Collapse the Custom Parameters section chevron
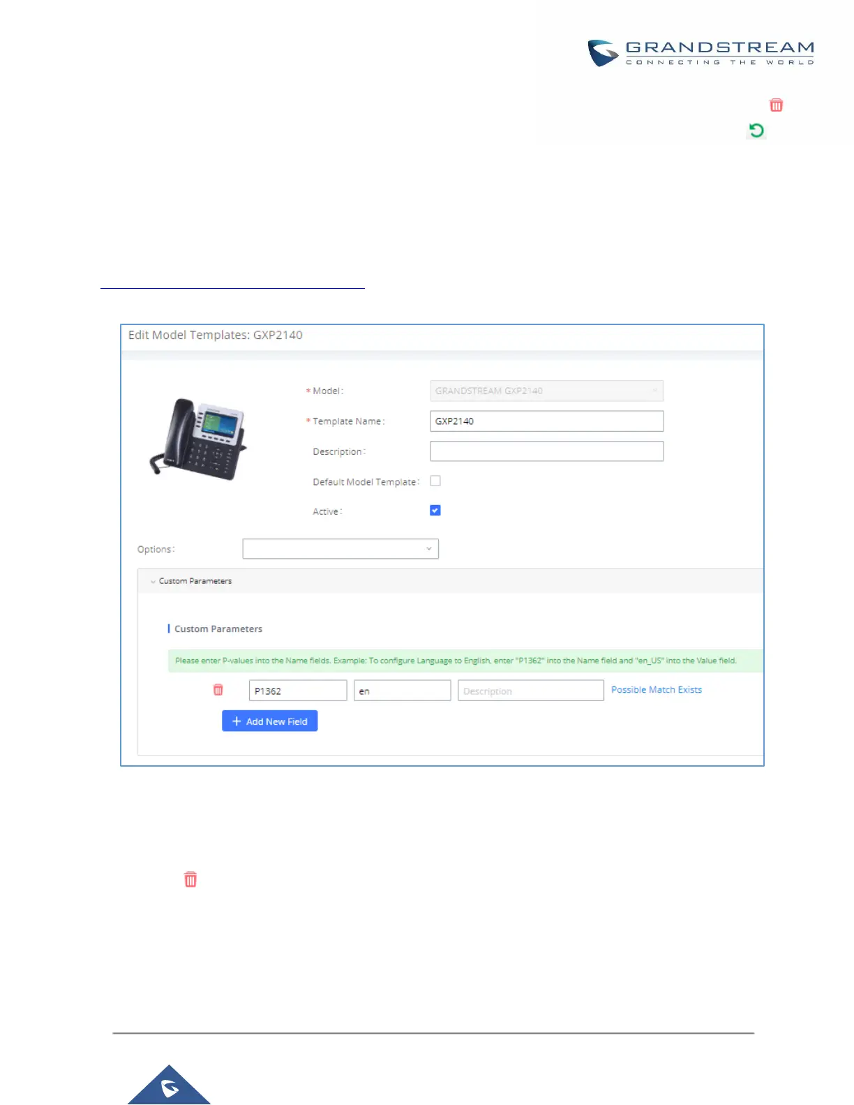This screenshot has width=854, height=1105. (153, 581)
